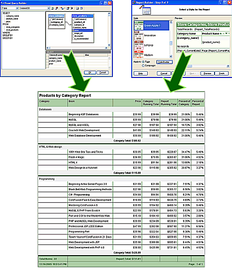Check is_recommended in store_products table
This screenshot has width=232, height=274.
tap(74, 39)
